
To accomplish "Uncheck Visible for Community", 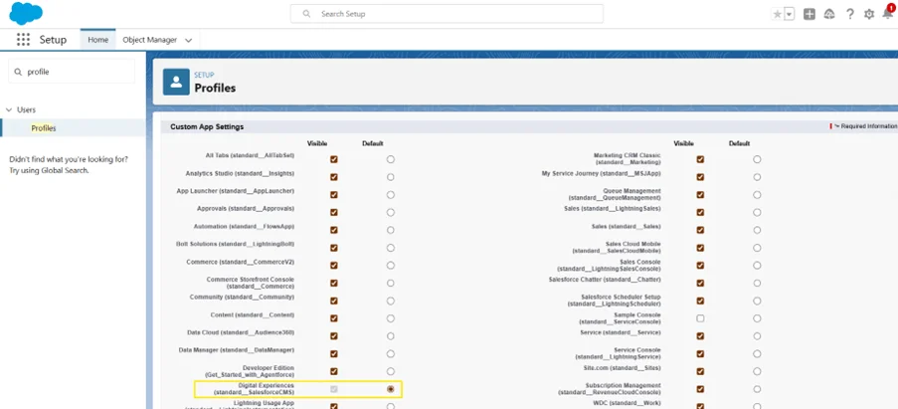I will point(334,301).
